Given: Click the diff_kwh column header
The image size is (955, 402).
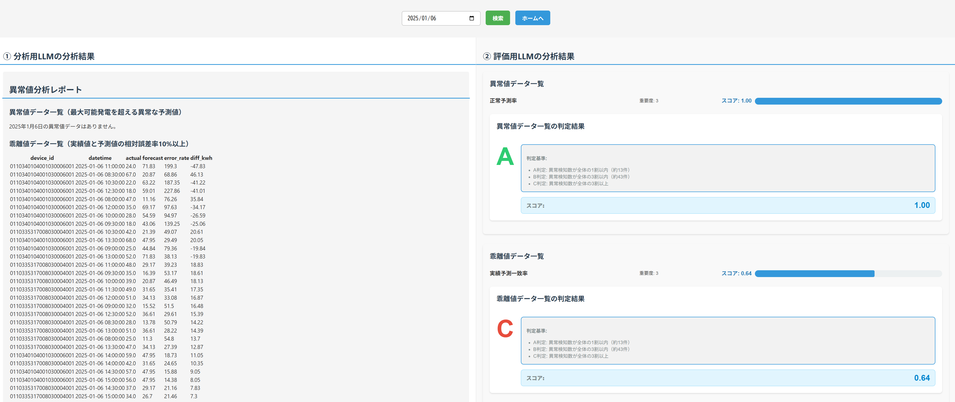Looking at the screenshot, I should click(201, 158).
